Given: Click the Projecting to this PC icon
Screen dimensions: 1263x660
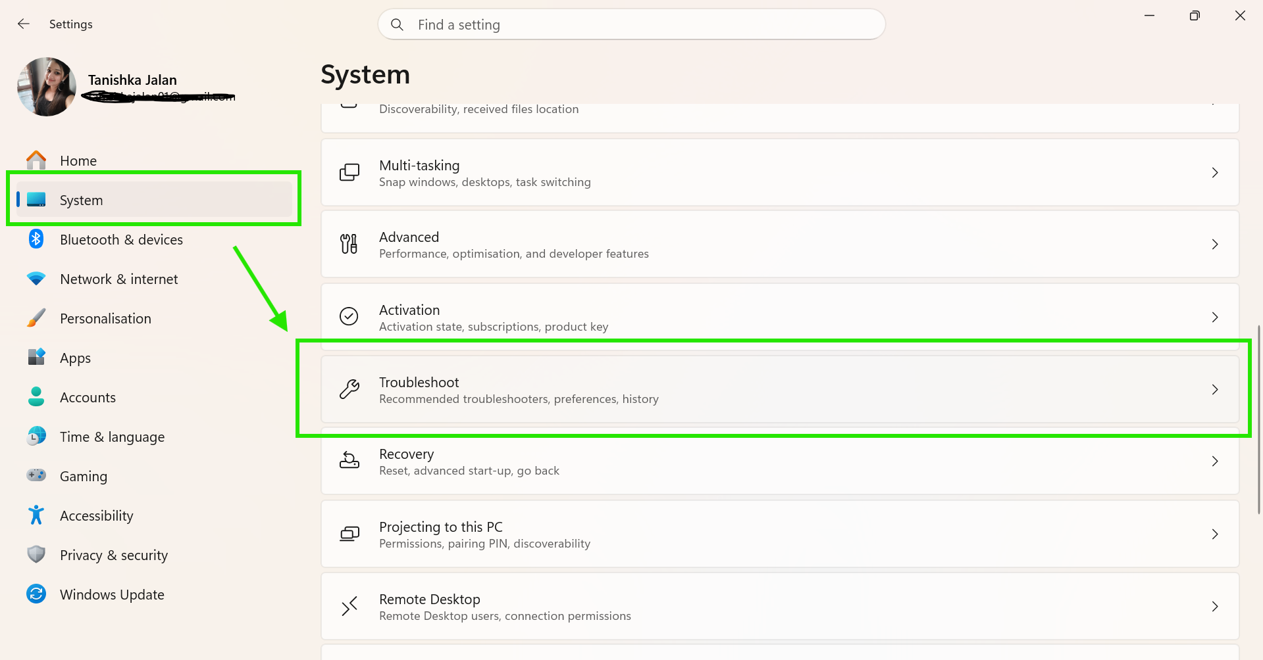Looking at the screenshot, I should (x=349, y=534).
